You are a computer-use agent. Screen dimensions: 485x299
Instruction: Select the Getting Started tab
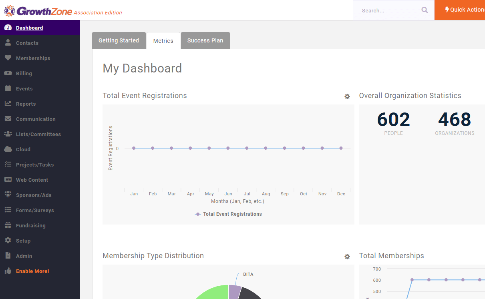coord(119,40)
